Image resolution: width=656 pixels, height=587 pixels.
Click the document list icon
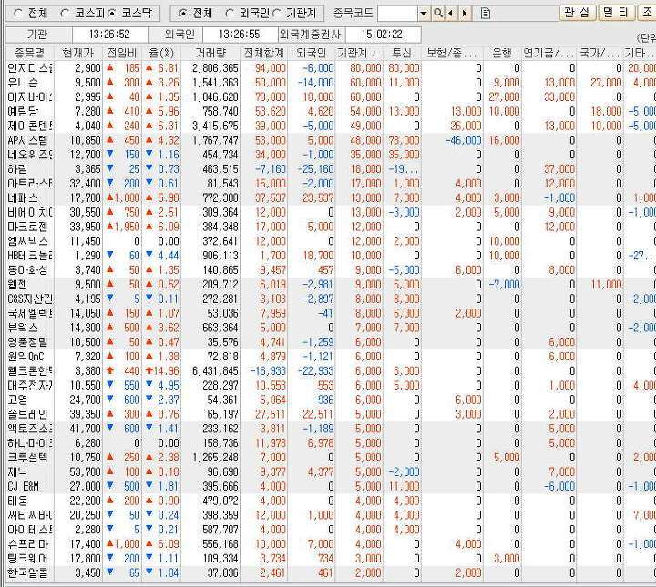(x=486, y=14)
